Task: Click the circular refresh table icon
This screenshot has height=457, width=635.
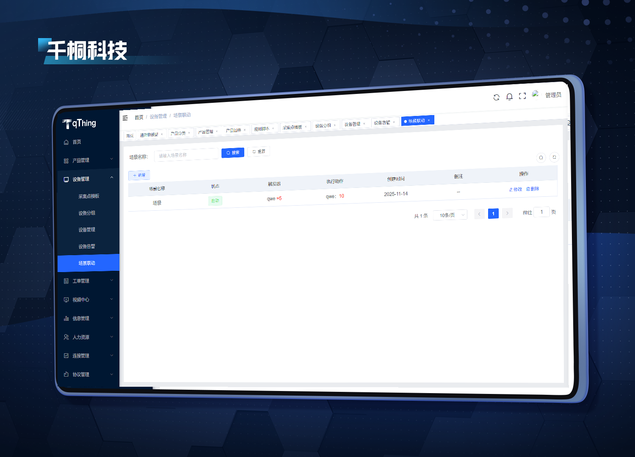Action: [554, 157]
